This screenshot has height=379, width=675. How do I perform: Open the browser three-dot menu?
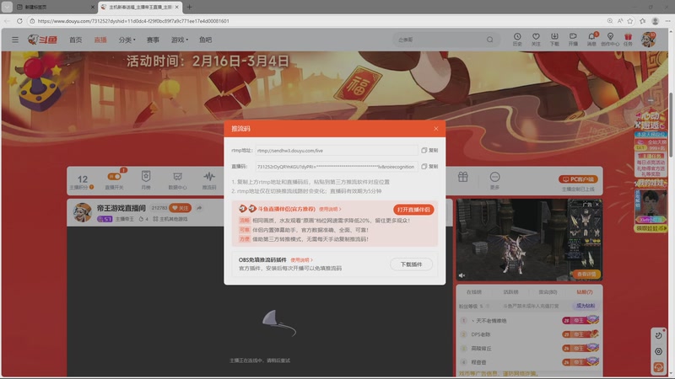(x=667, y=20)
